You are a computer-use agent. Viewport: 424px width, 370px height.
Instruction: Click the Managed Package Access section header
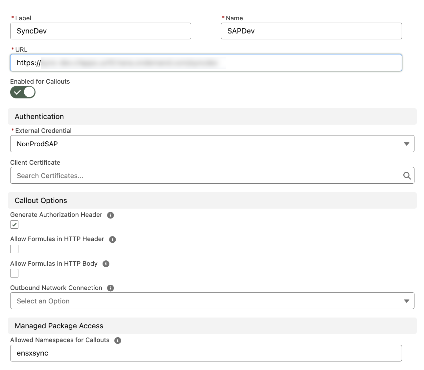[212, 326]
